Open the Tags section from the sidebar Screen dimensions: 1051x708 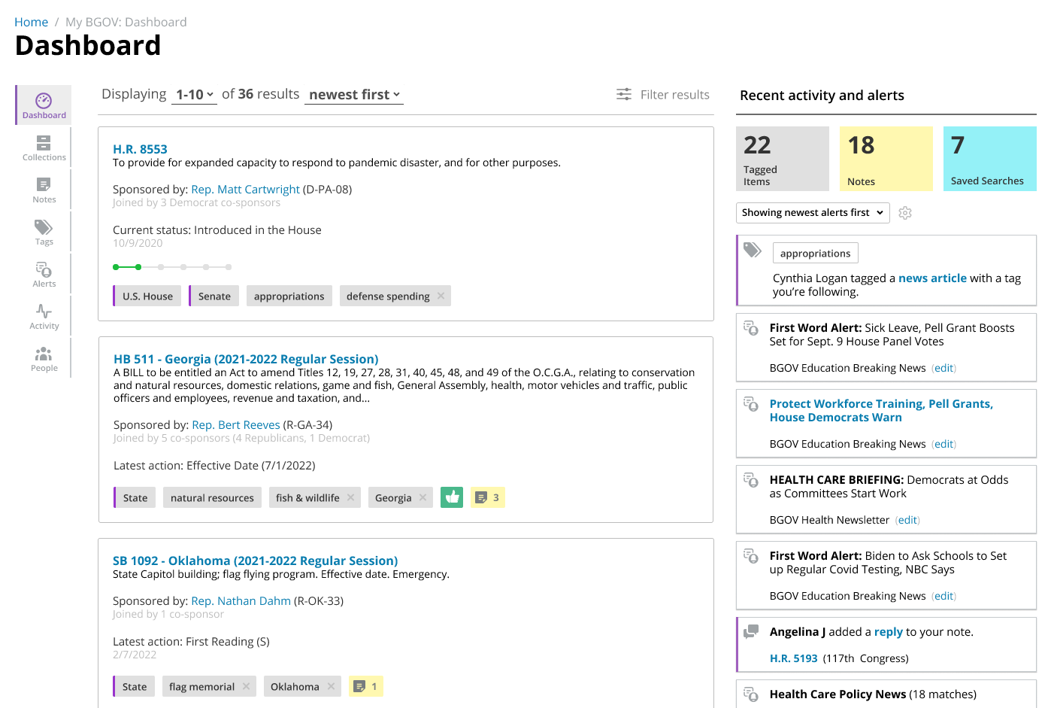(43, 231)
